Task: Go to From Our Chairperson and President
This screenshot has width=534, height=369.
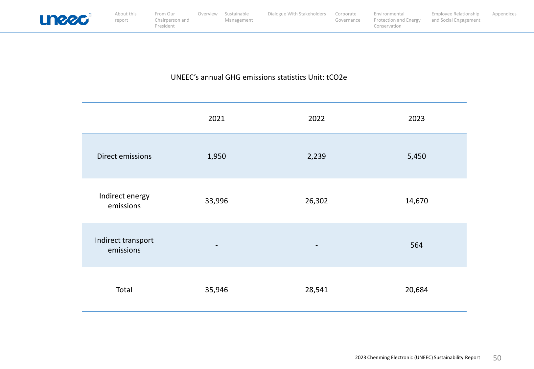Action: (172, 20)
